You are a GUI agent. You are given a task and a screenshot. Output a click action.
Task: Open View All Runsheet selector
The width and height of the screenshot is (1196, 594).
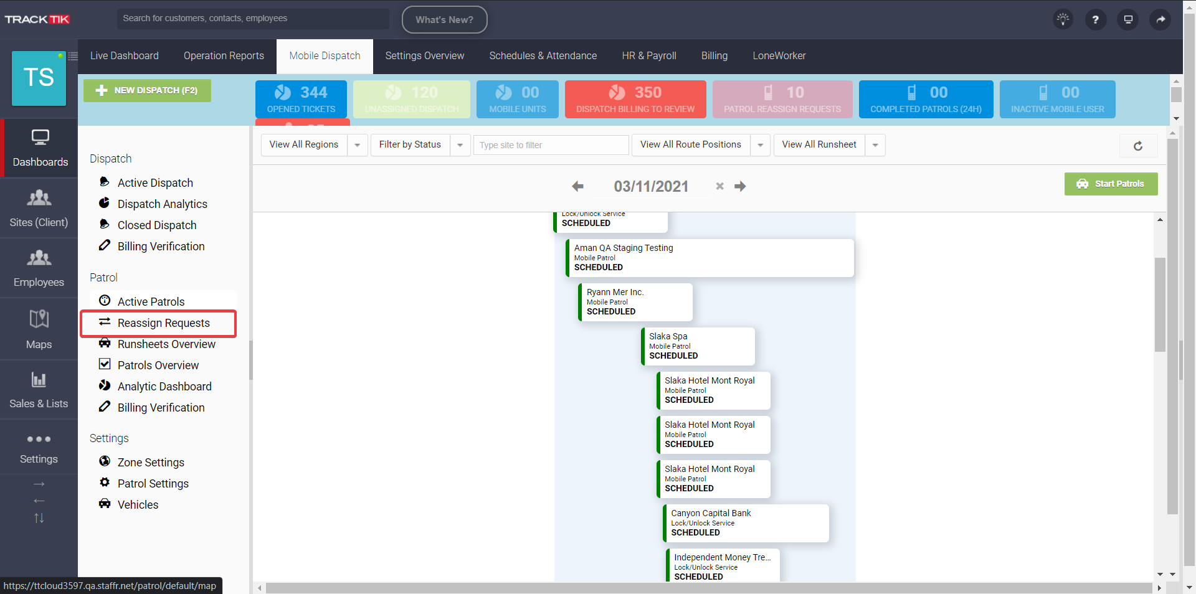click(x=819, y=145)
